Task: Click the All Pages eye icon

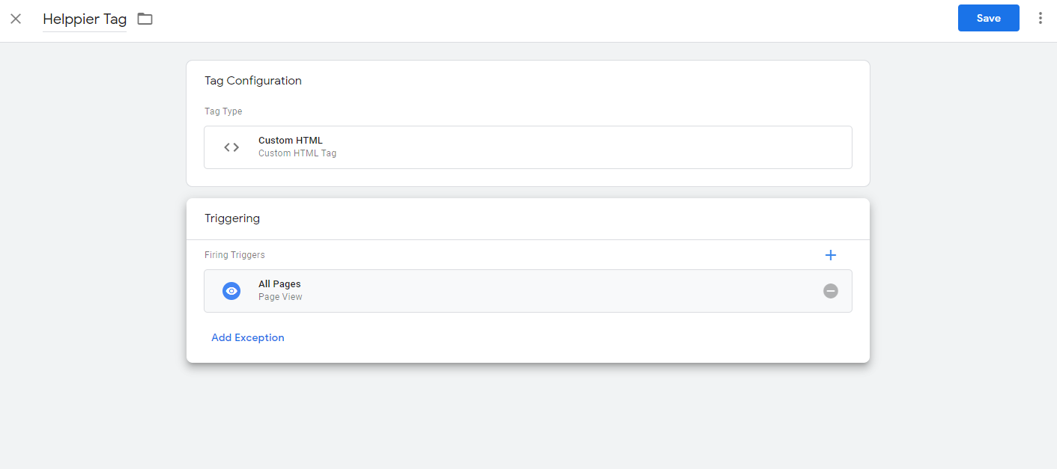Action: pos(231,291)
